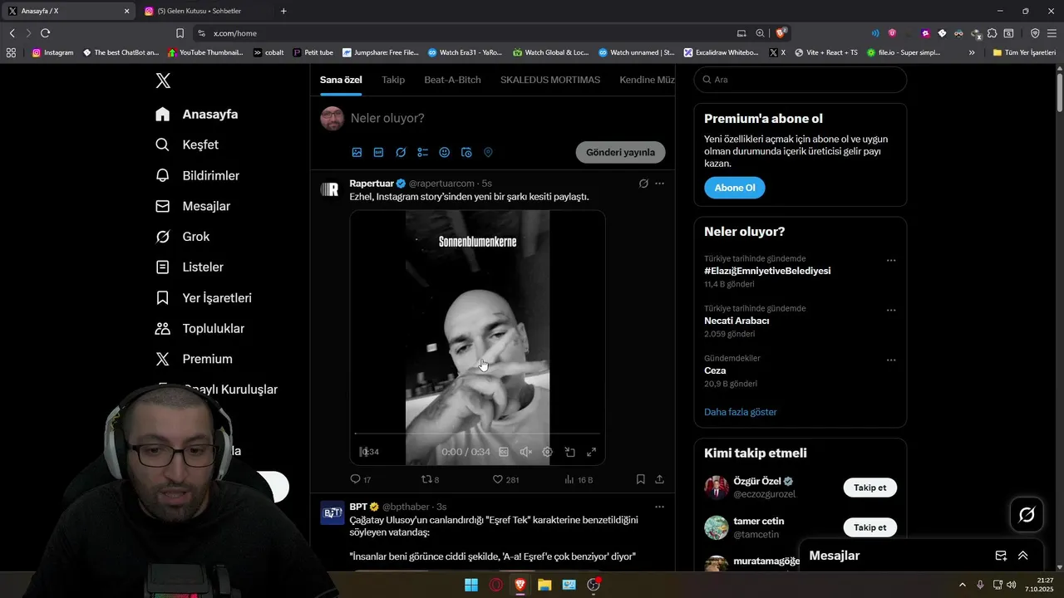This screenshot has height=598, width=1064.
Task: Click the Ara search field
Action: (x=800, y=80)
